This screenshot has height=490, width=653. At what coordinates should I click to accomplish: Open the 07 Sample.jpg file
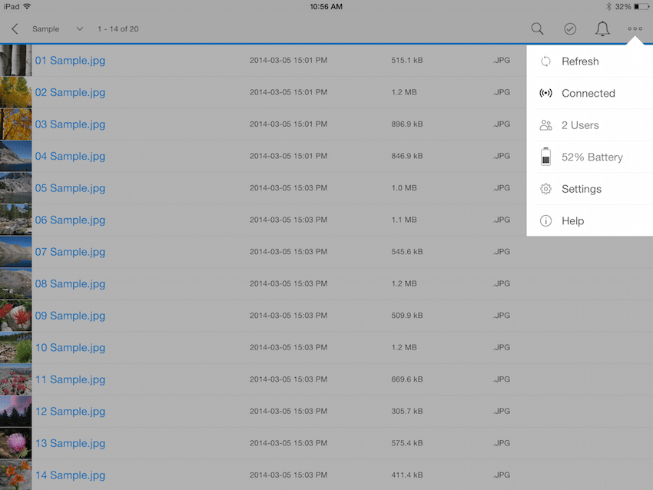70,252
